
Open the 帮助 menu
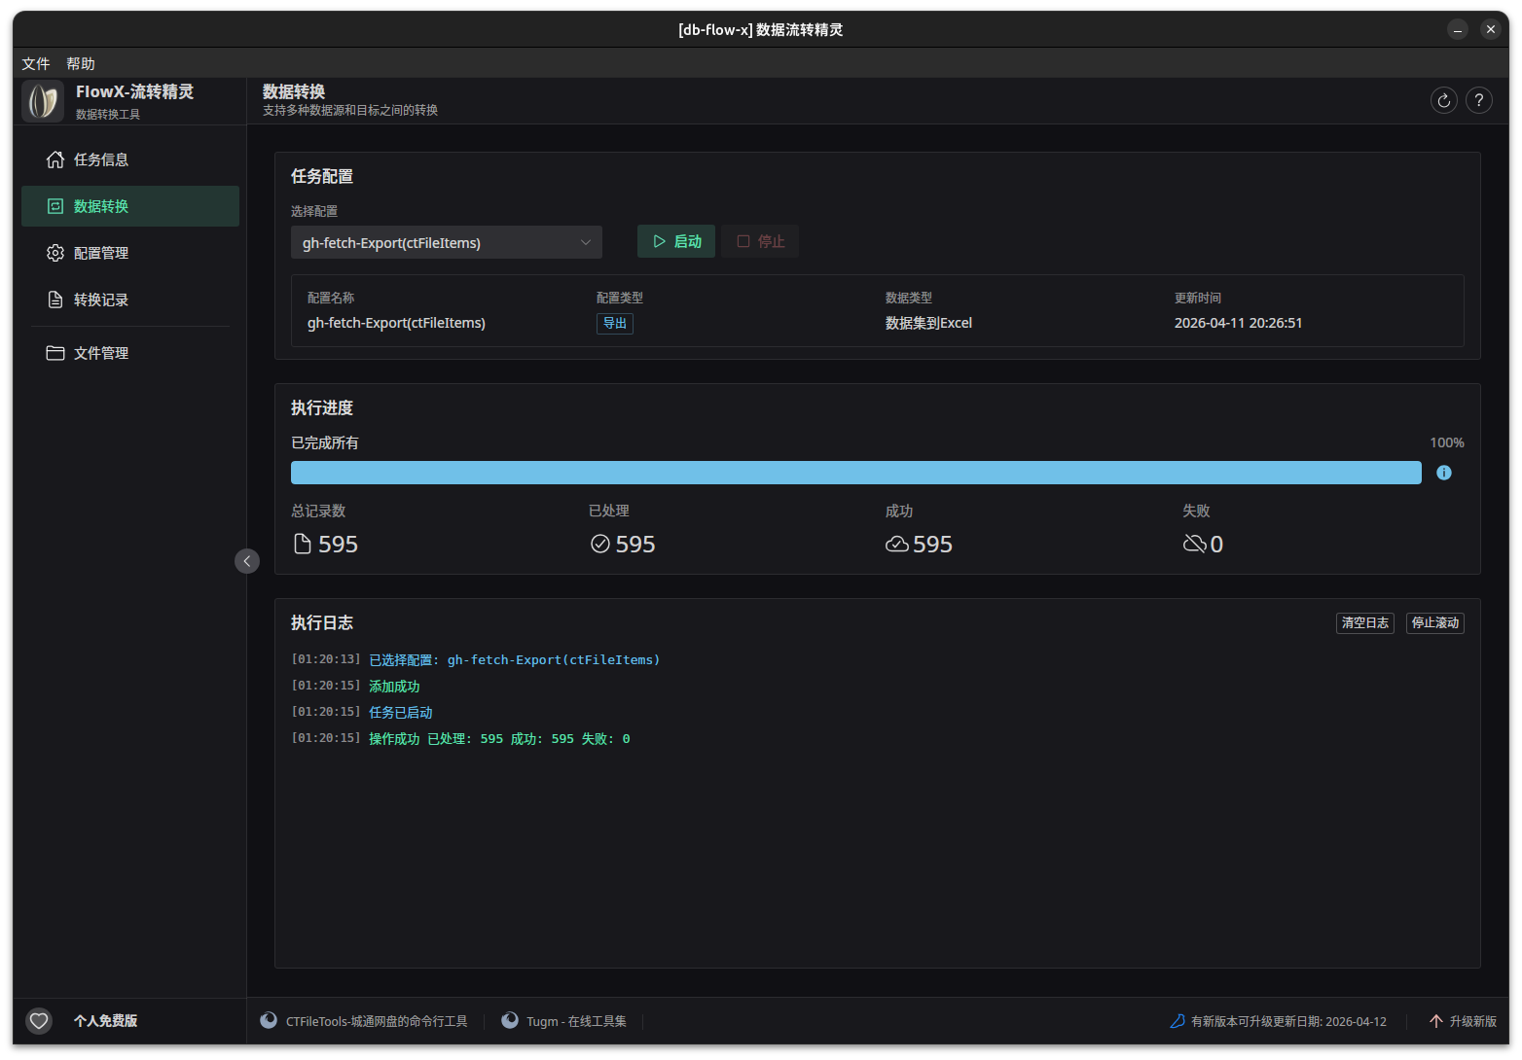point(81,63)
